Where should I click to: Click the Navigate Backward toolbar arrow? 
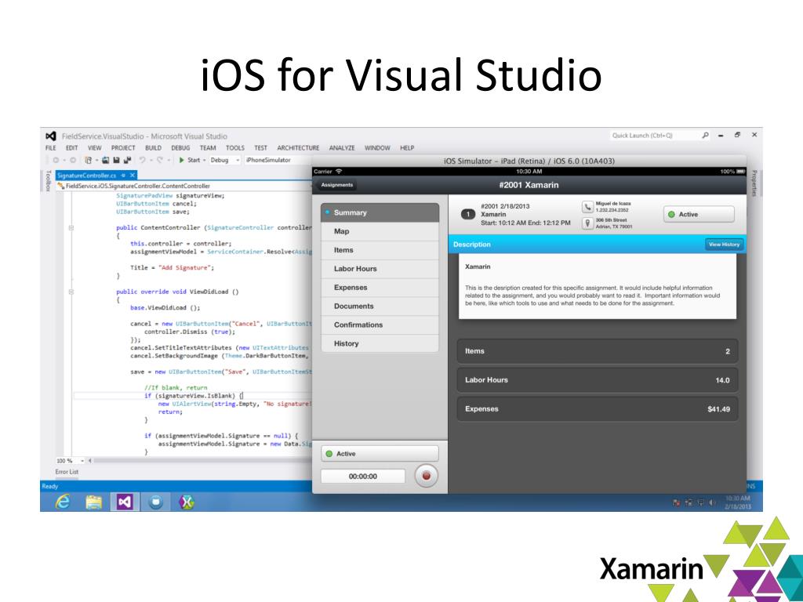56,160
